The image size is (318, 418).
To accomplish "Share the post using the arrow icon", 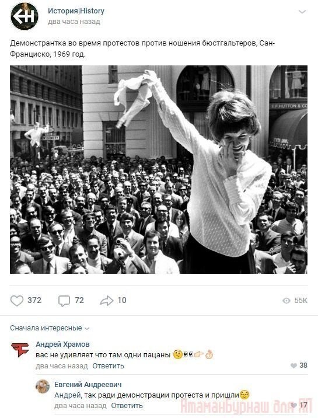I will (x=107, y=301).
